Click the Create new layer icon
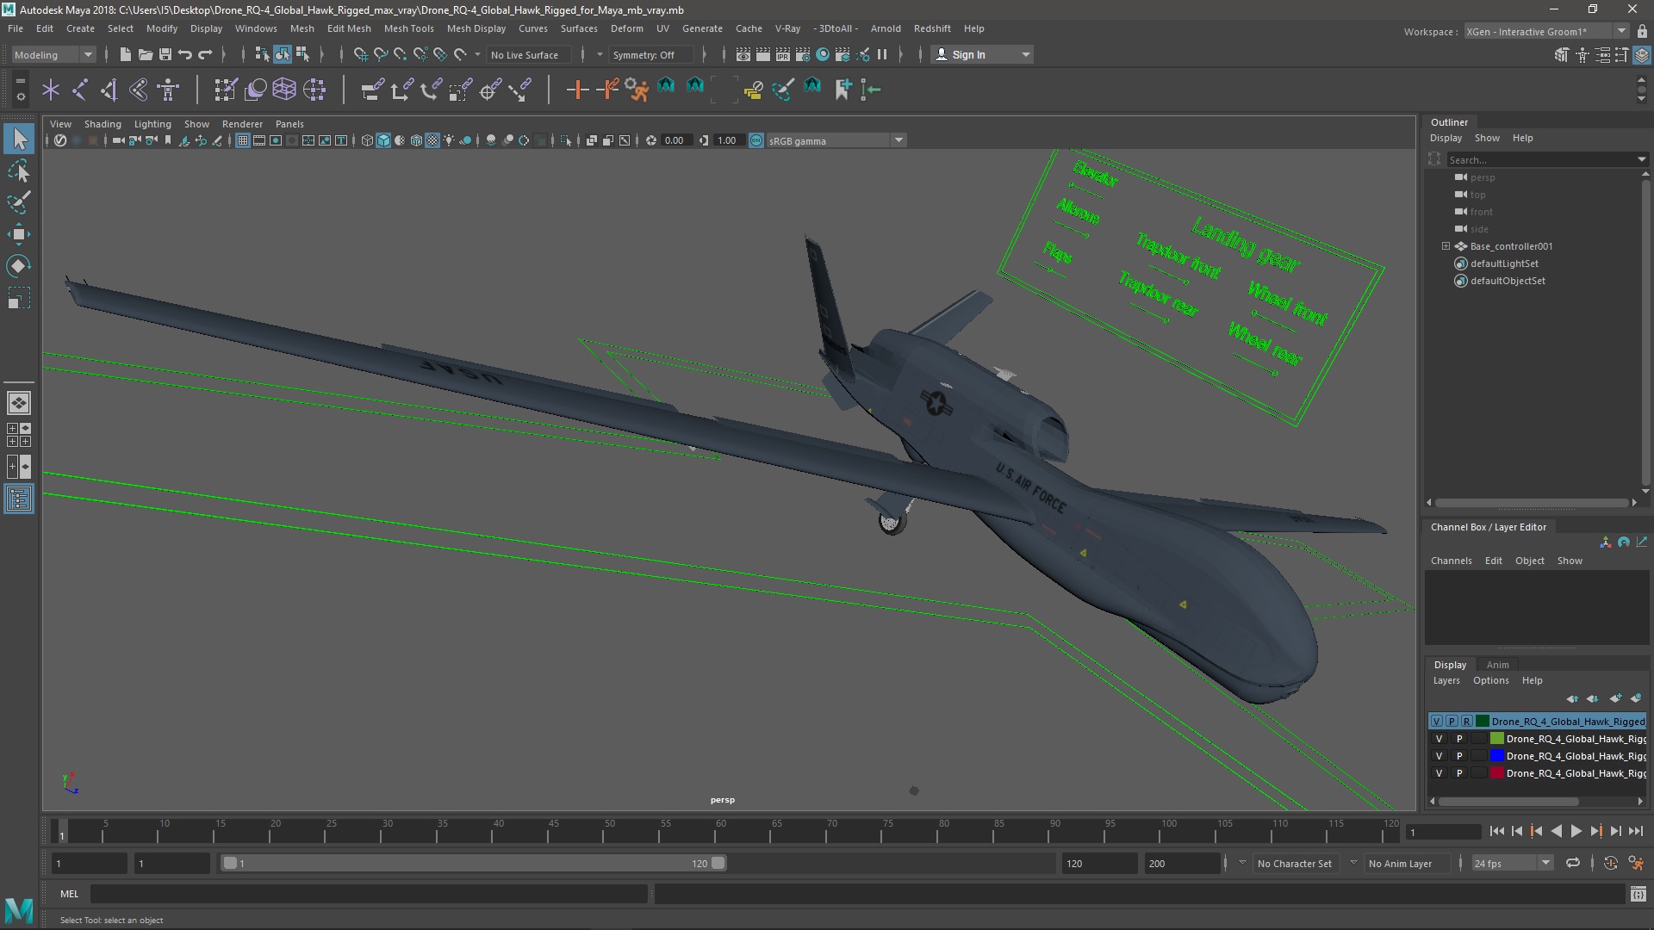This screenshot has width=1654, height=930. pos(1615,698)
